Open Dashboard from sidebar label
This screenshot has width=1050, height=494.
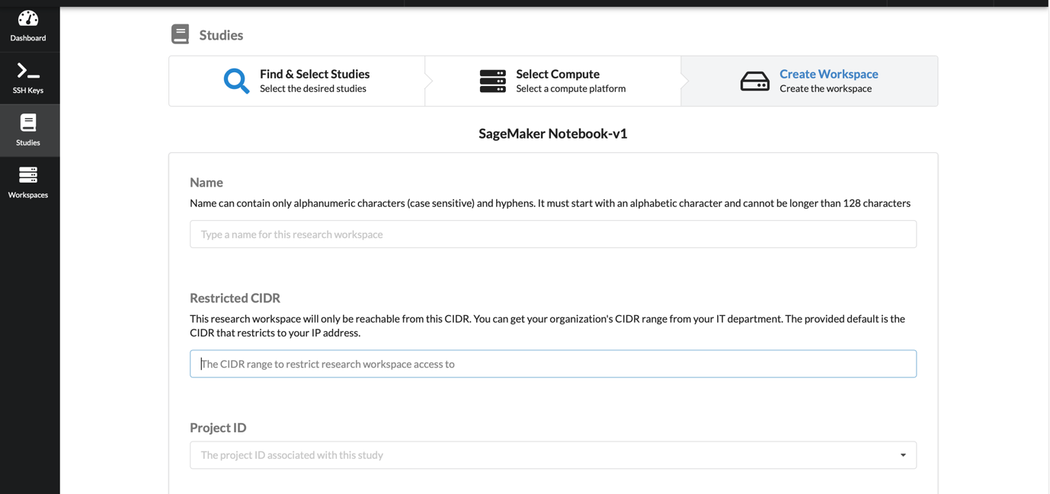pyautogui.click(x=28, y=38)
